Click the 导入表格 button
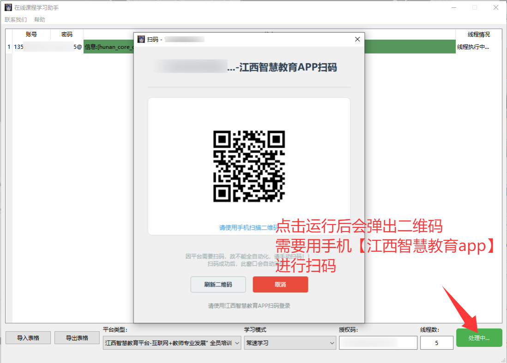The width and height of the screenshot is (507, 363). (x=28, y=338)
